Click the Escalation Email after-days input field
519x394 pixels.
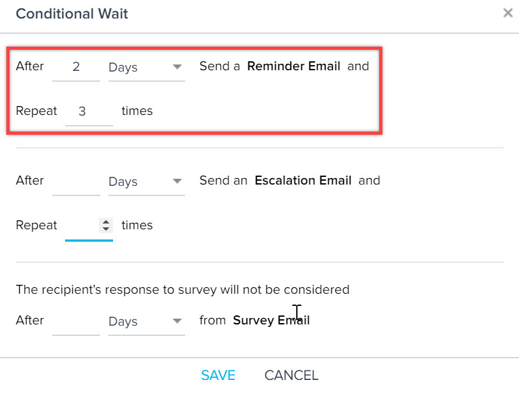[x=76, y=181]
